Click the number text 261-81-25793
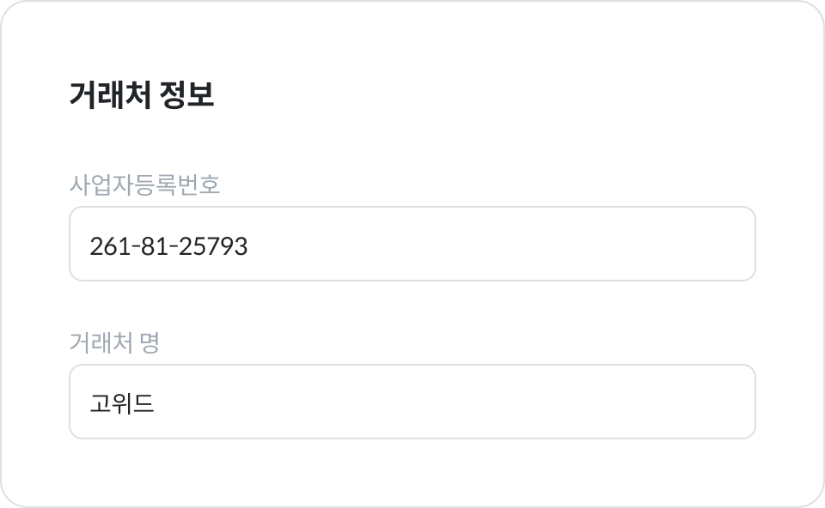Viewport: 825px width, 508px height. click(x=168, y=247)
